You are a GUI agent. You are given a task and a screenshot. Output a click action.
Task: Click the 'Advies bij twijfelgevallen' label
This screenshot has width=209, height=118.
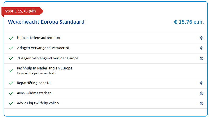(x=38, y=103)
